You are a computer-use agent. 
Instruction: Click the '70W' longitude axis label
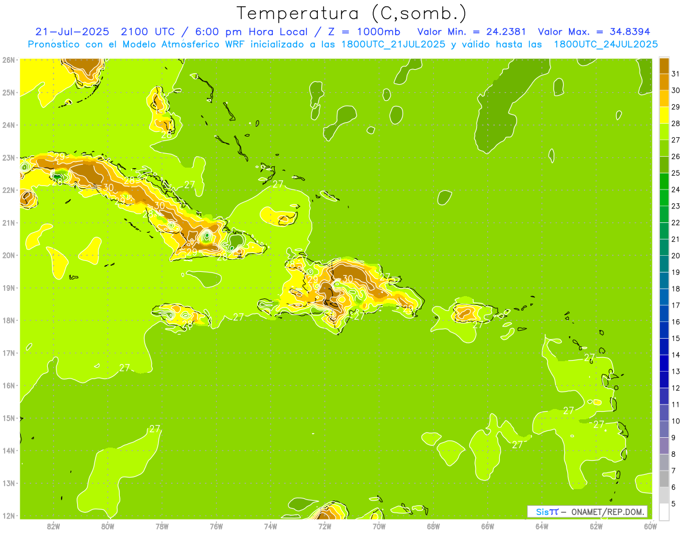coord(379,526)
